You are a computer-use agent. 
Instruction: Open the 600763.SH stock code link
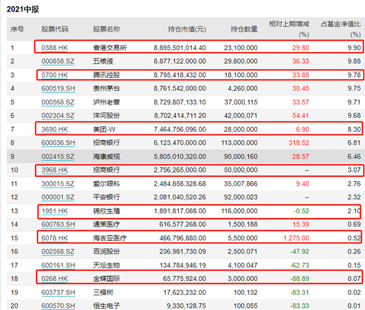point(58,224)
